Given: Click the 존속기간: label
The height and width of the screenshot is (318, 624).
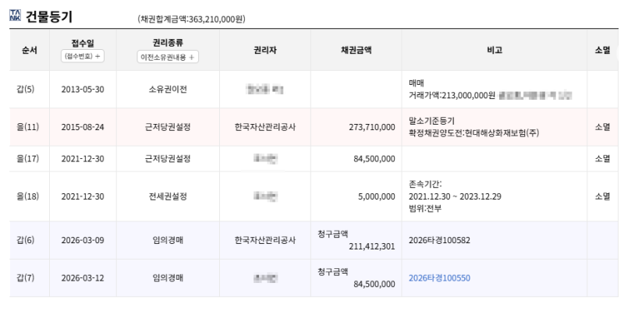Looking at the screenshot, I should click(425, 185).
